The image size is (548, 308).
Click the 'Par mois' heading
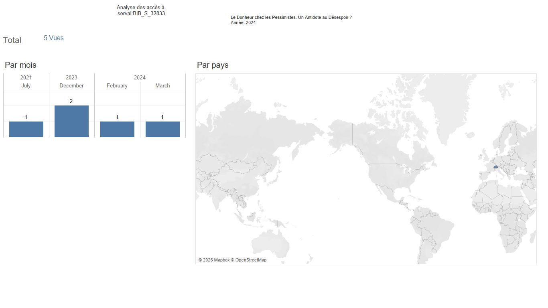[20, 65]
